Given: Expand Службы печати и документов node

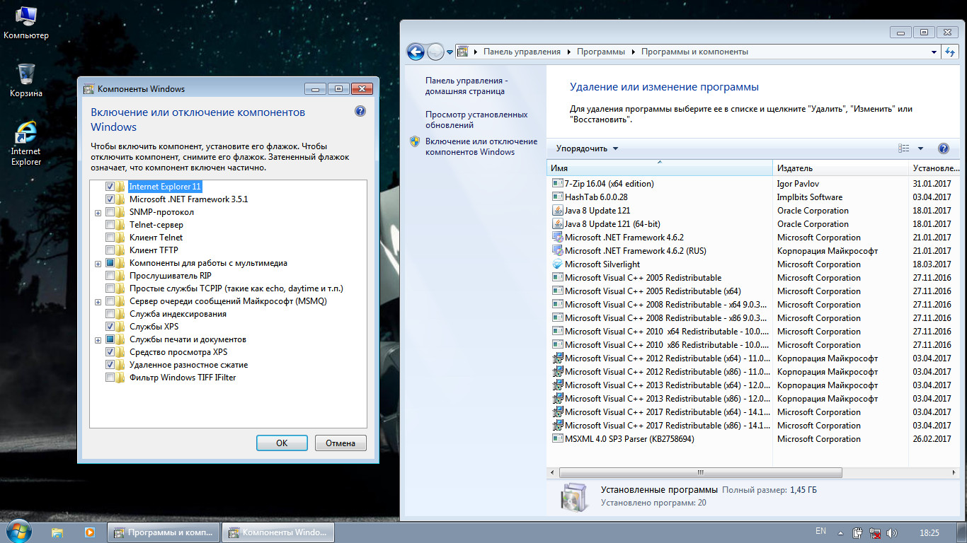Looking at the screenshot, I should coord(98,340).
